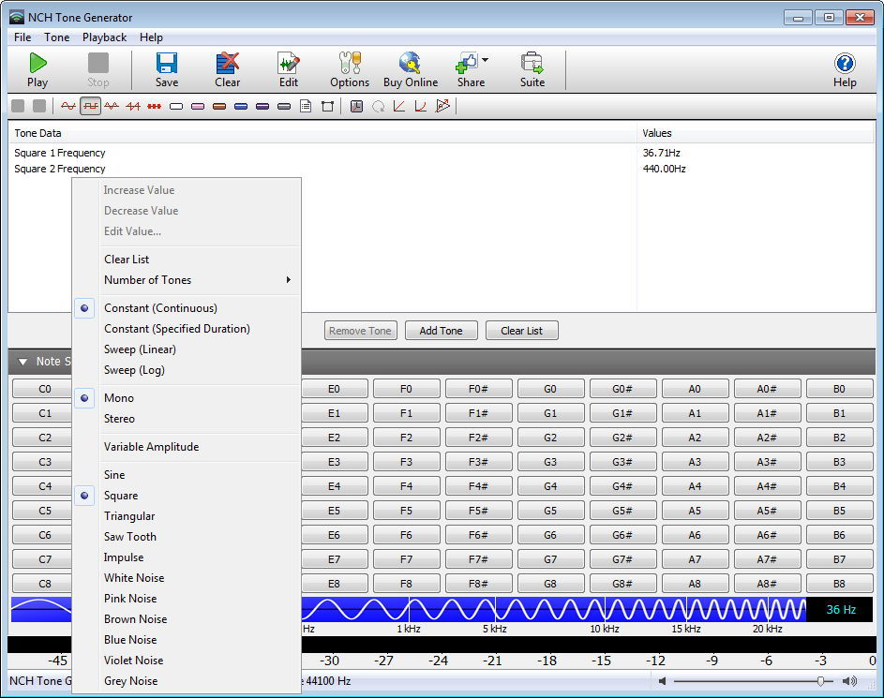Click the Share thumbs-up icon
The image size is (884, 698).
coord(467,63)
